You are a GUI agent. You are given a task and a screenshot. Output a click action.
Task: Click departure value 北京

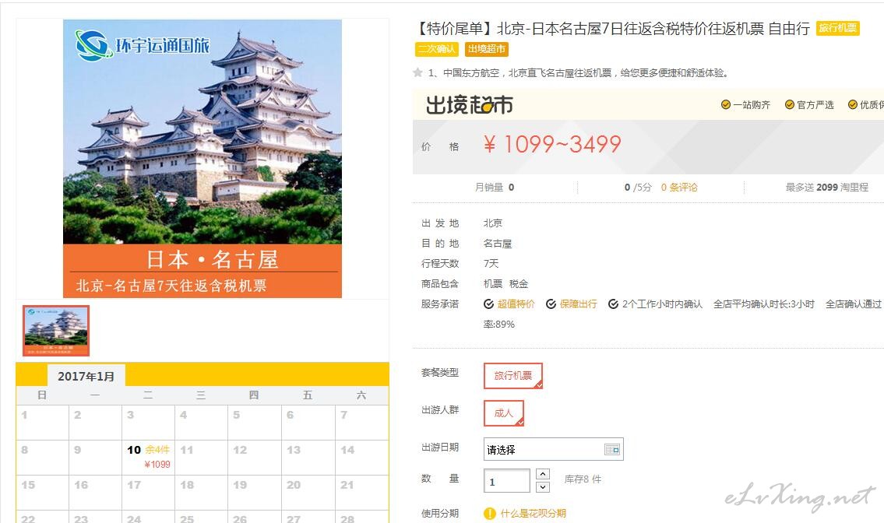(x=492, y=223)
